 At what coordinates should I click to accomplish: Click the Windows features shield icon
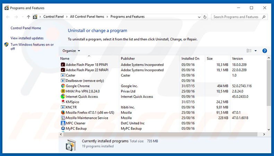click(x=7, y=45)
